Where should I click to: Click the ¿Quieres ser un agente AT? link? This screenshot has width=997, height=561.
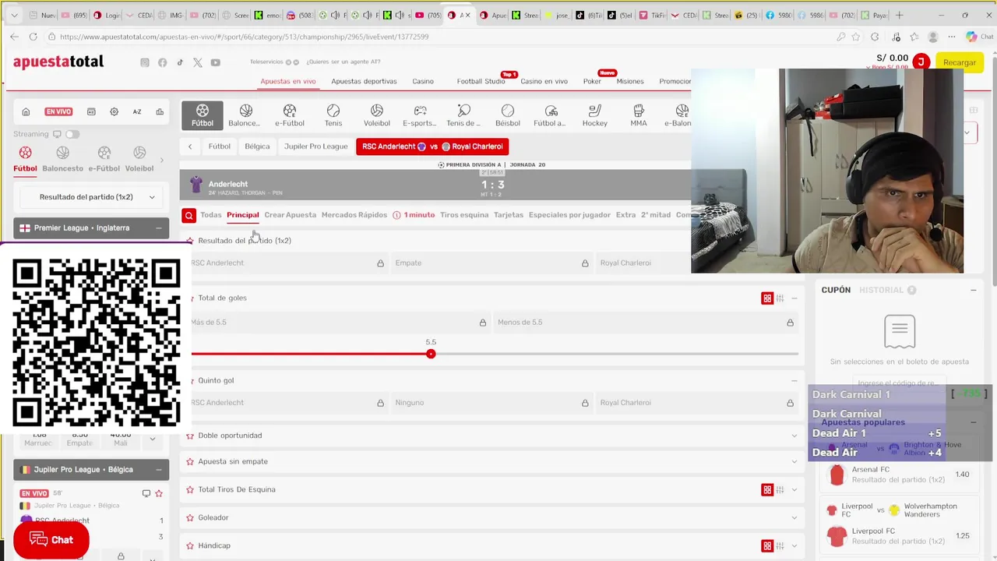[x=343, y=62]
